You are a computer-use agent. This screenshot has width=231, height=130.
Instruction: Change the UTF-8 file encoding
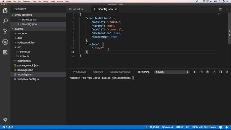click(179, 127)
